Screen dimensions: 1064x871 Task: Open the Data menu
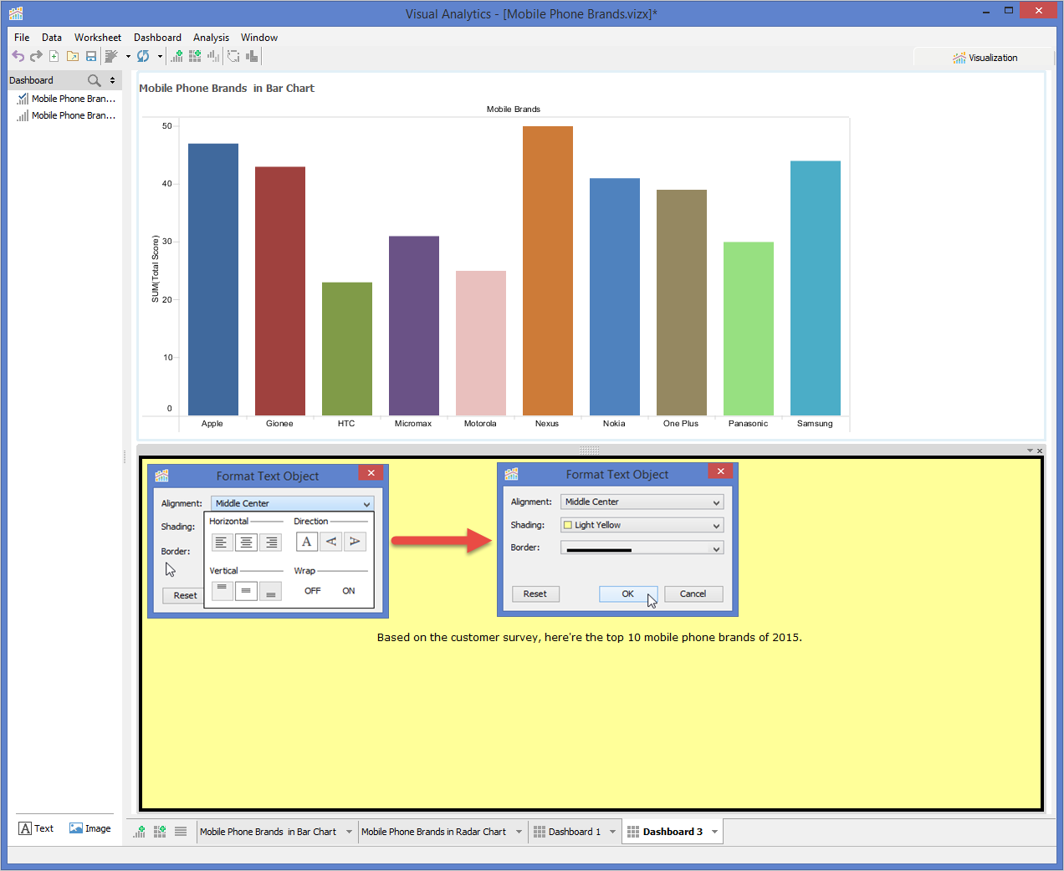(x=52, y=38)
